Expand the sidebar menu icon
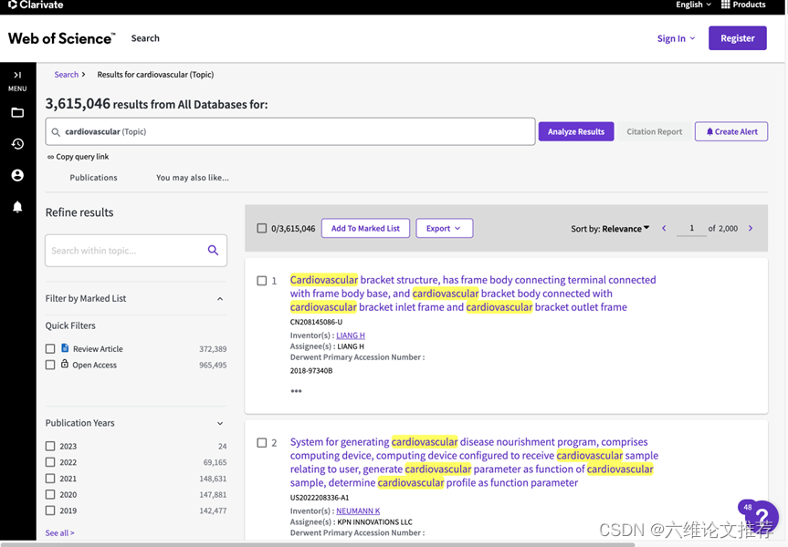Screen dimensions: 788x547 (x=17, y=76)
